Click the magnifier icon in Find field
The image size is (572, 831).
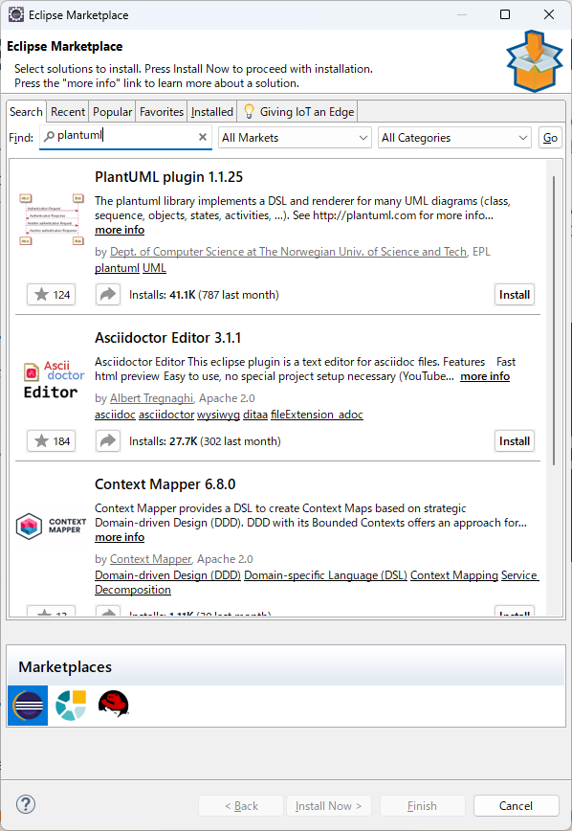coord(49,137)
